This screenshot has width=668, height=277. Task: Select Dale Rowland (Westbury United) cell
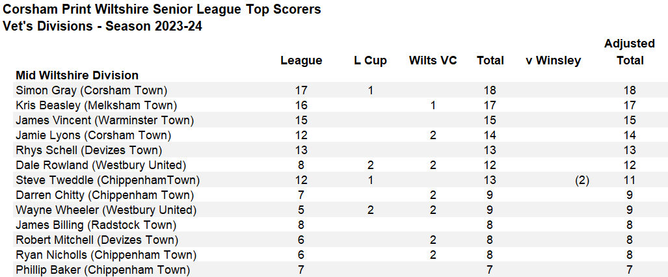point(101,165)
